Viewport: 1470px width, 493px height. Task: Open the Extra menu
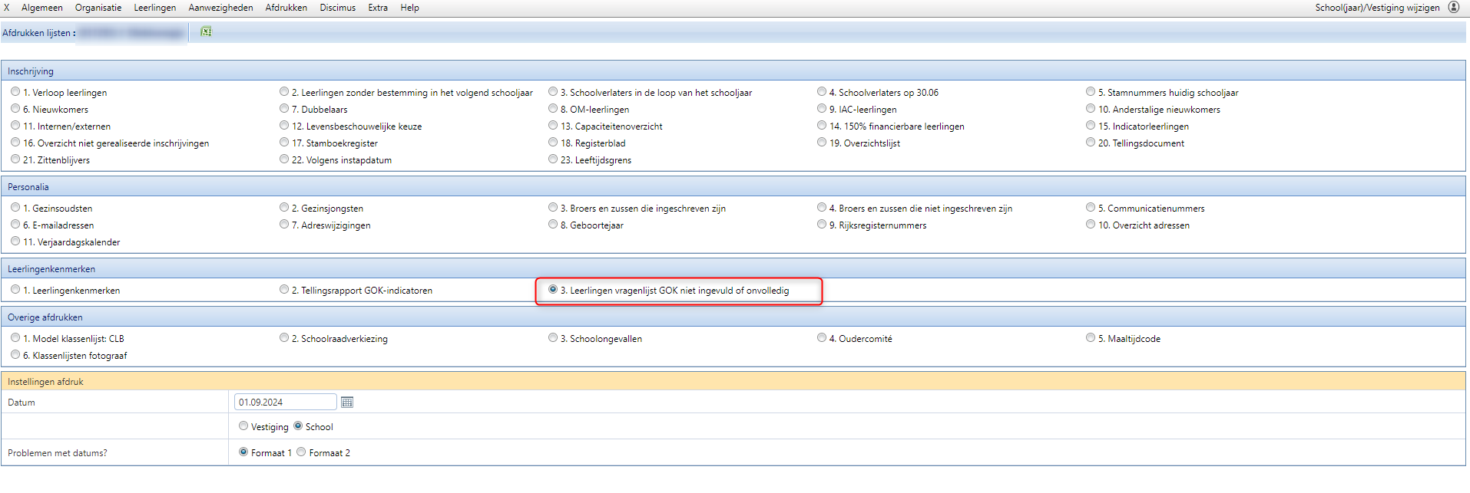(x=378, y=8)
